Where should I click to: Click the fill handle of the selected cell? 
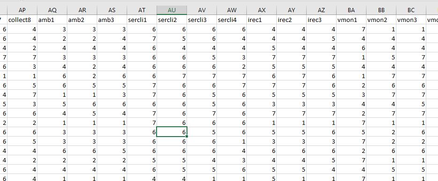tap(187, 136)
